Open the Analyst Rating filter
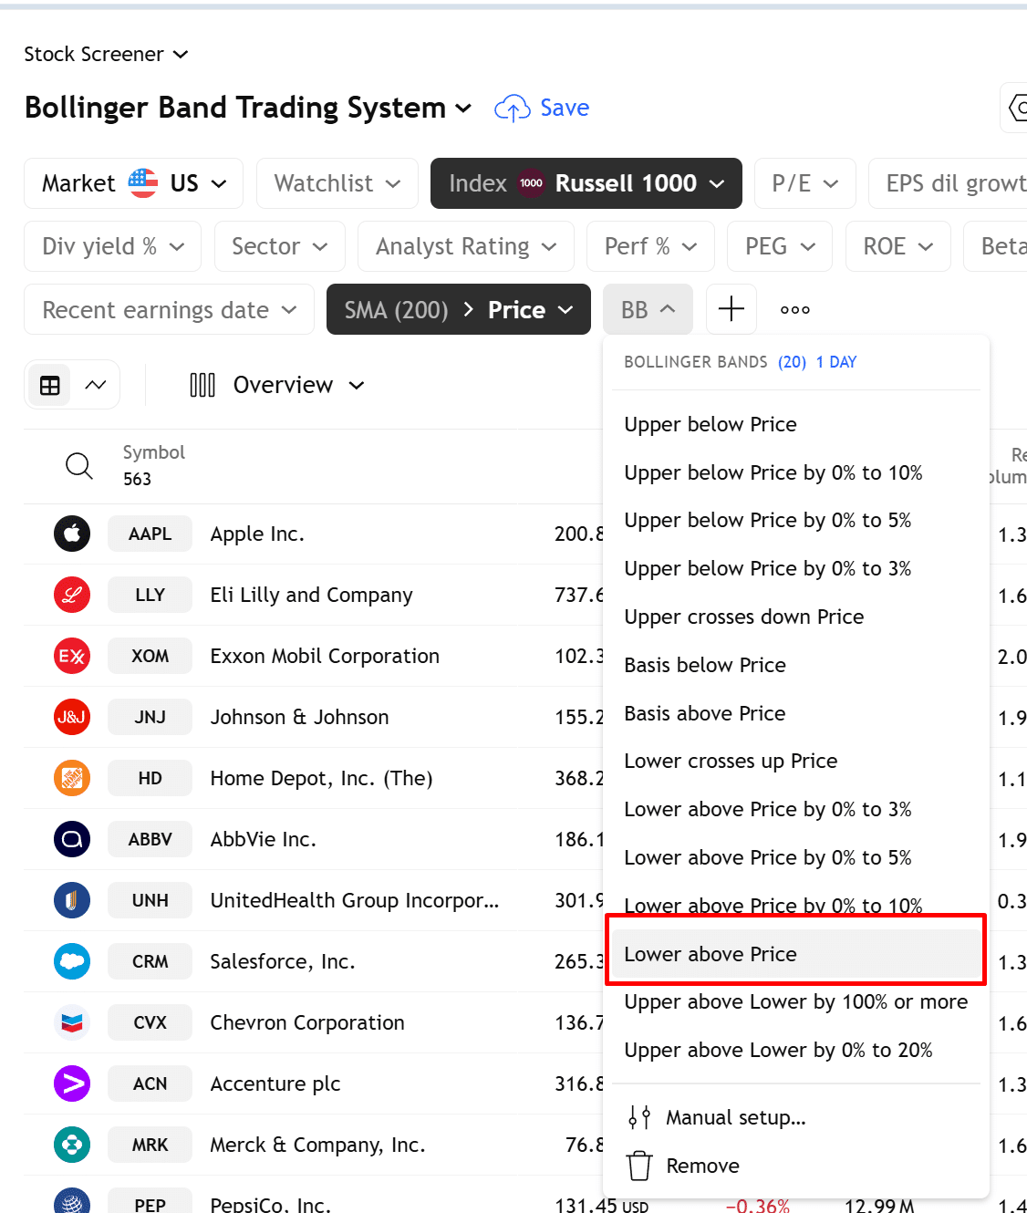 click(x=466, y=246)
